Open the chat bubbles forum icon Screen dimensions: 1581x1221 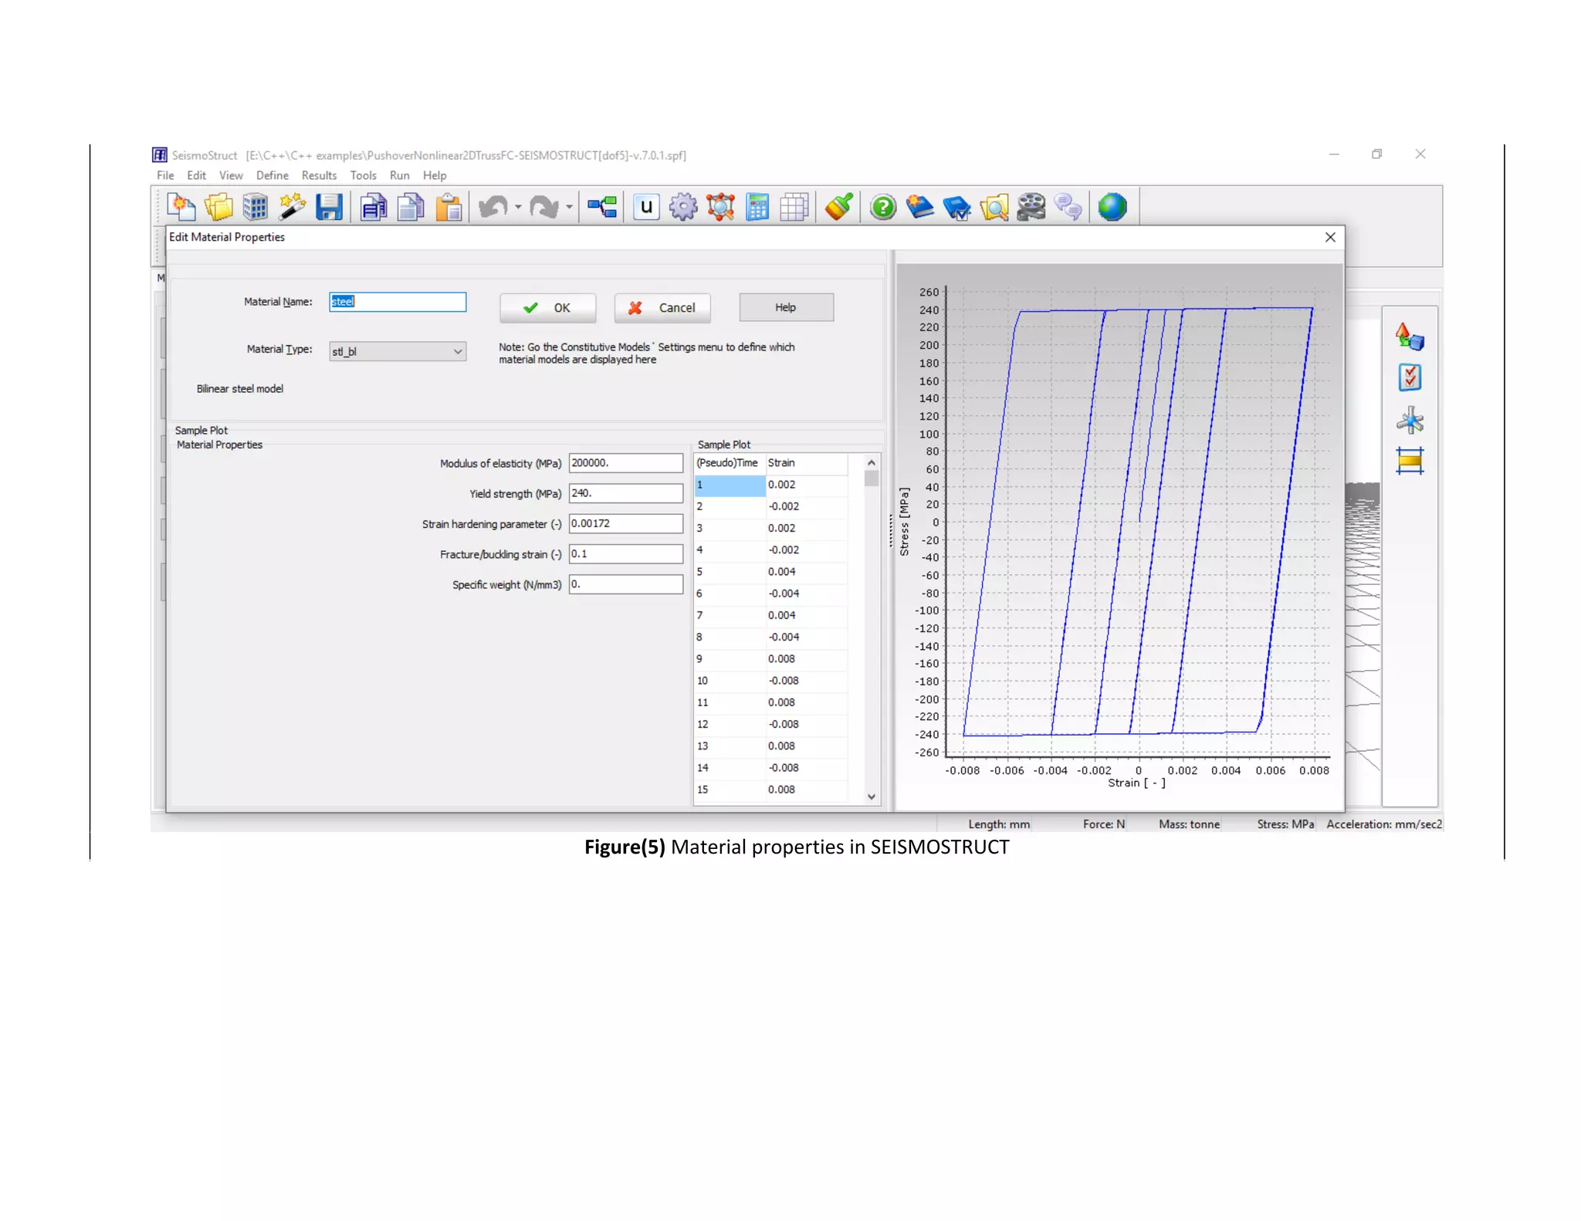(x=1068, y=207)
